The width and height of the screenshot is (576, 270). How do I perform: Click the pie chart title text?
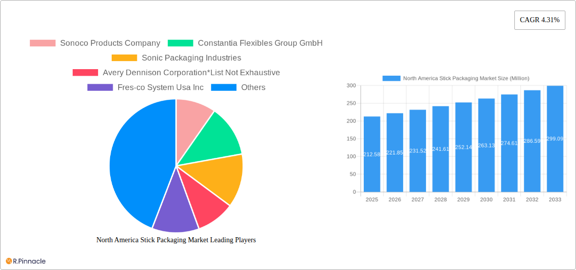(176, 240)
